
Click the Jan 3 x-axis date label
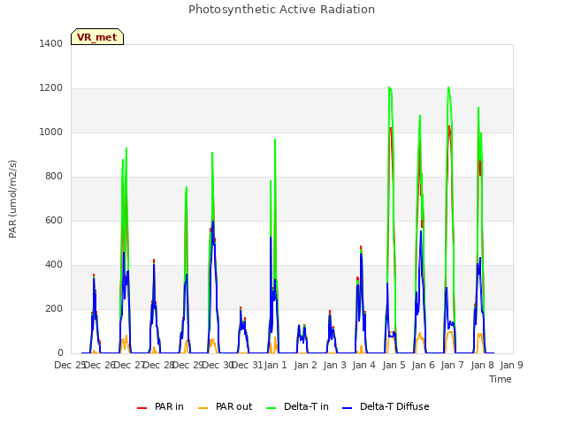(x=334, y=365)
